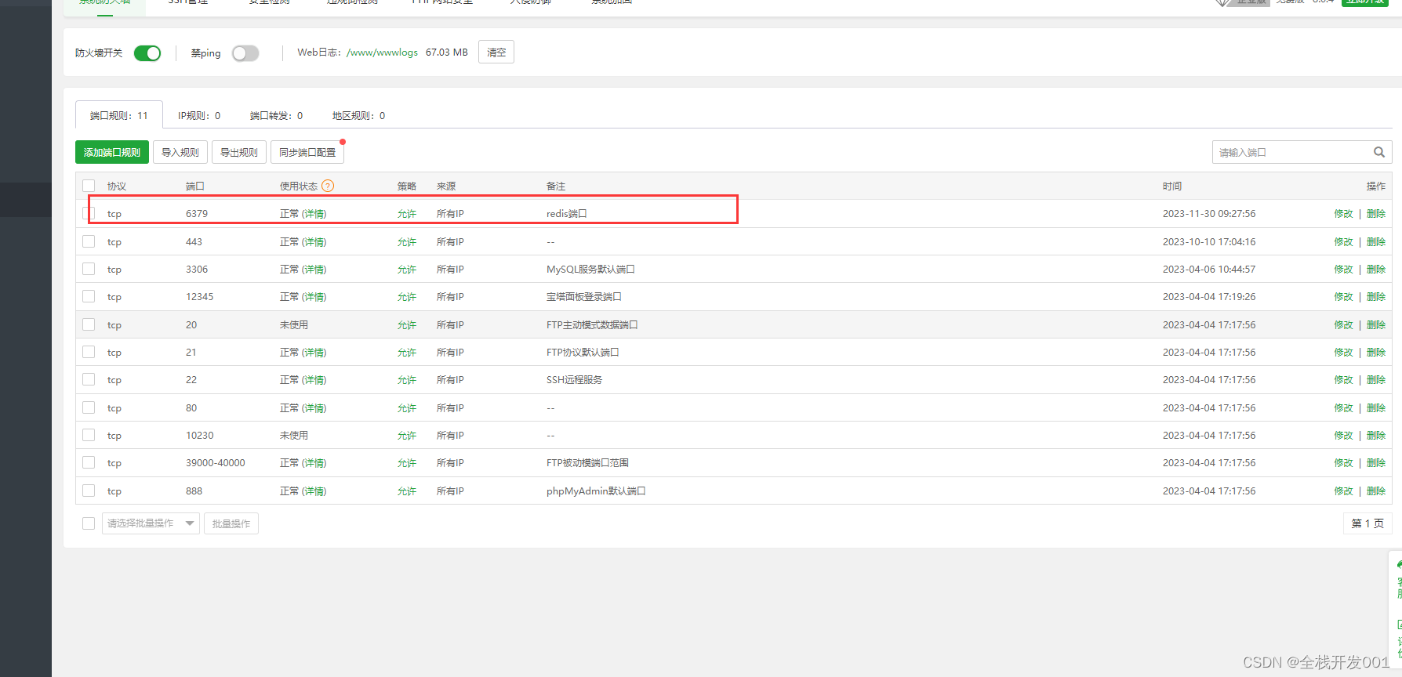
Task: Switch to 地区规则: 0 tab
Action: pyautogui.click(x=358, y=115)
